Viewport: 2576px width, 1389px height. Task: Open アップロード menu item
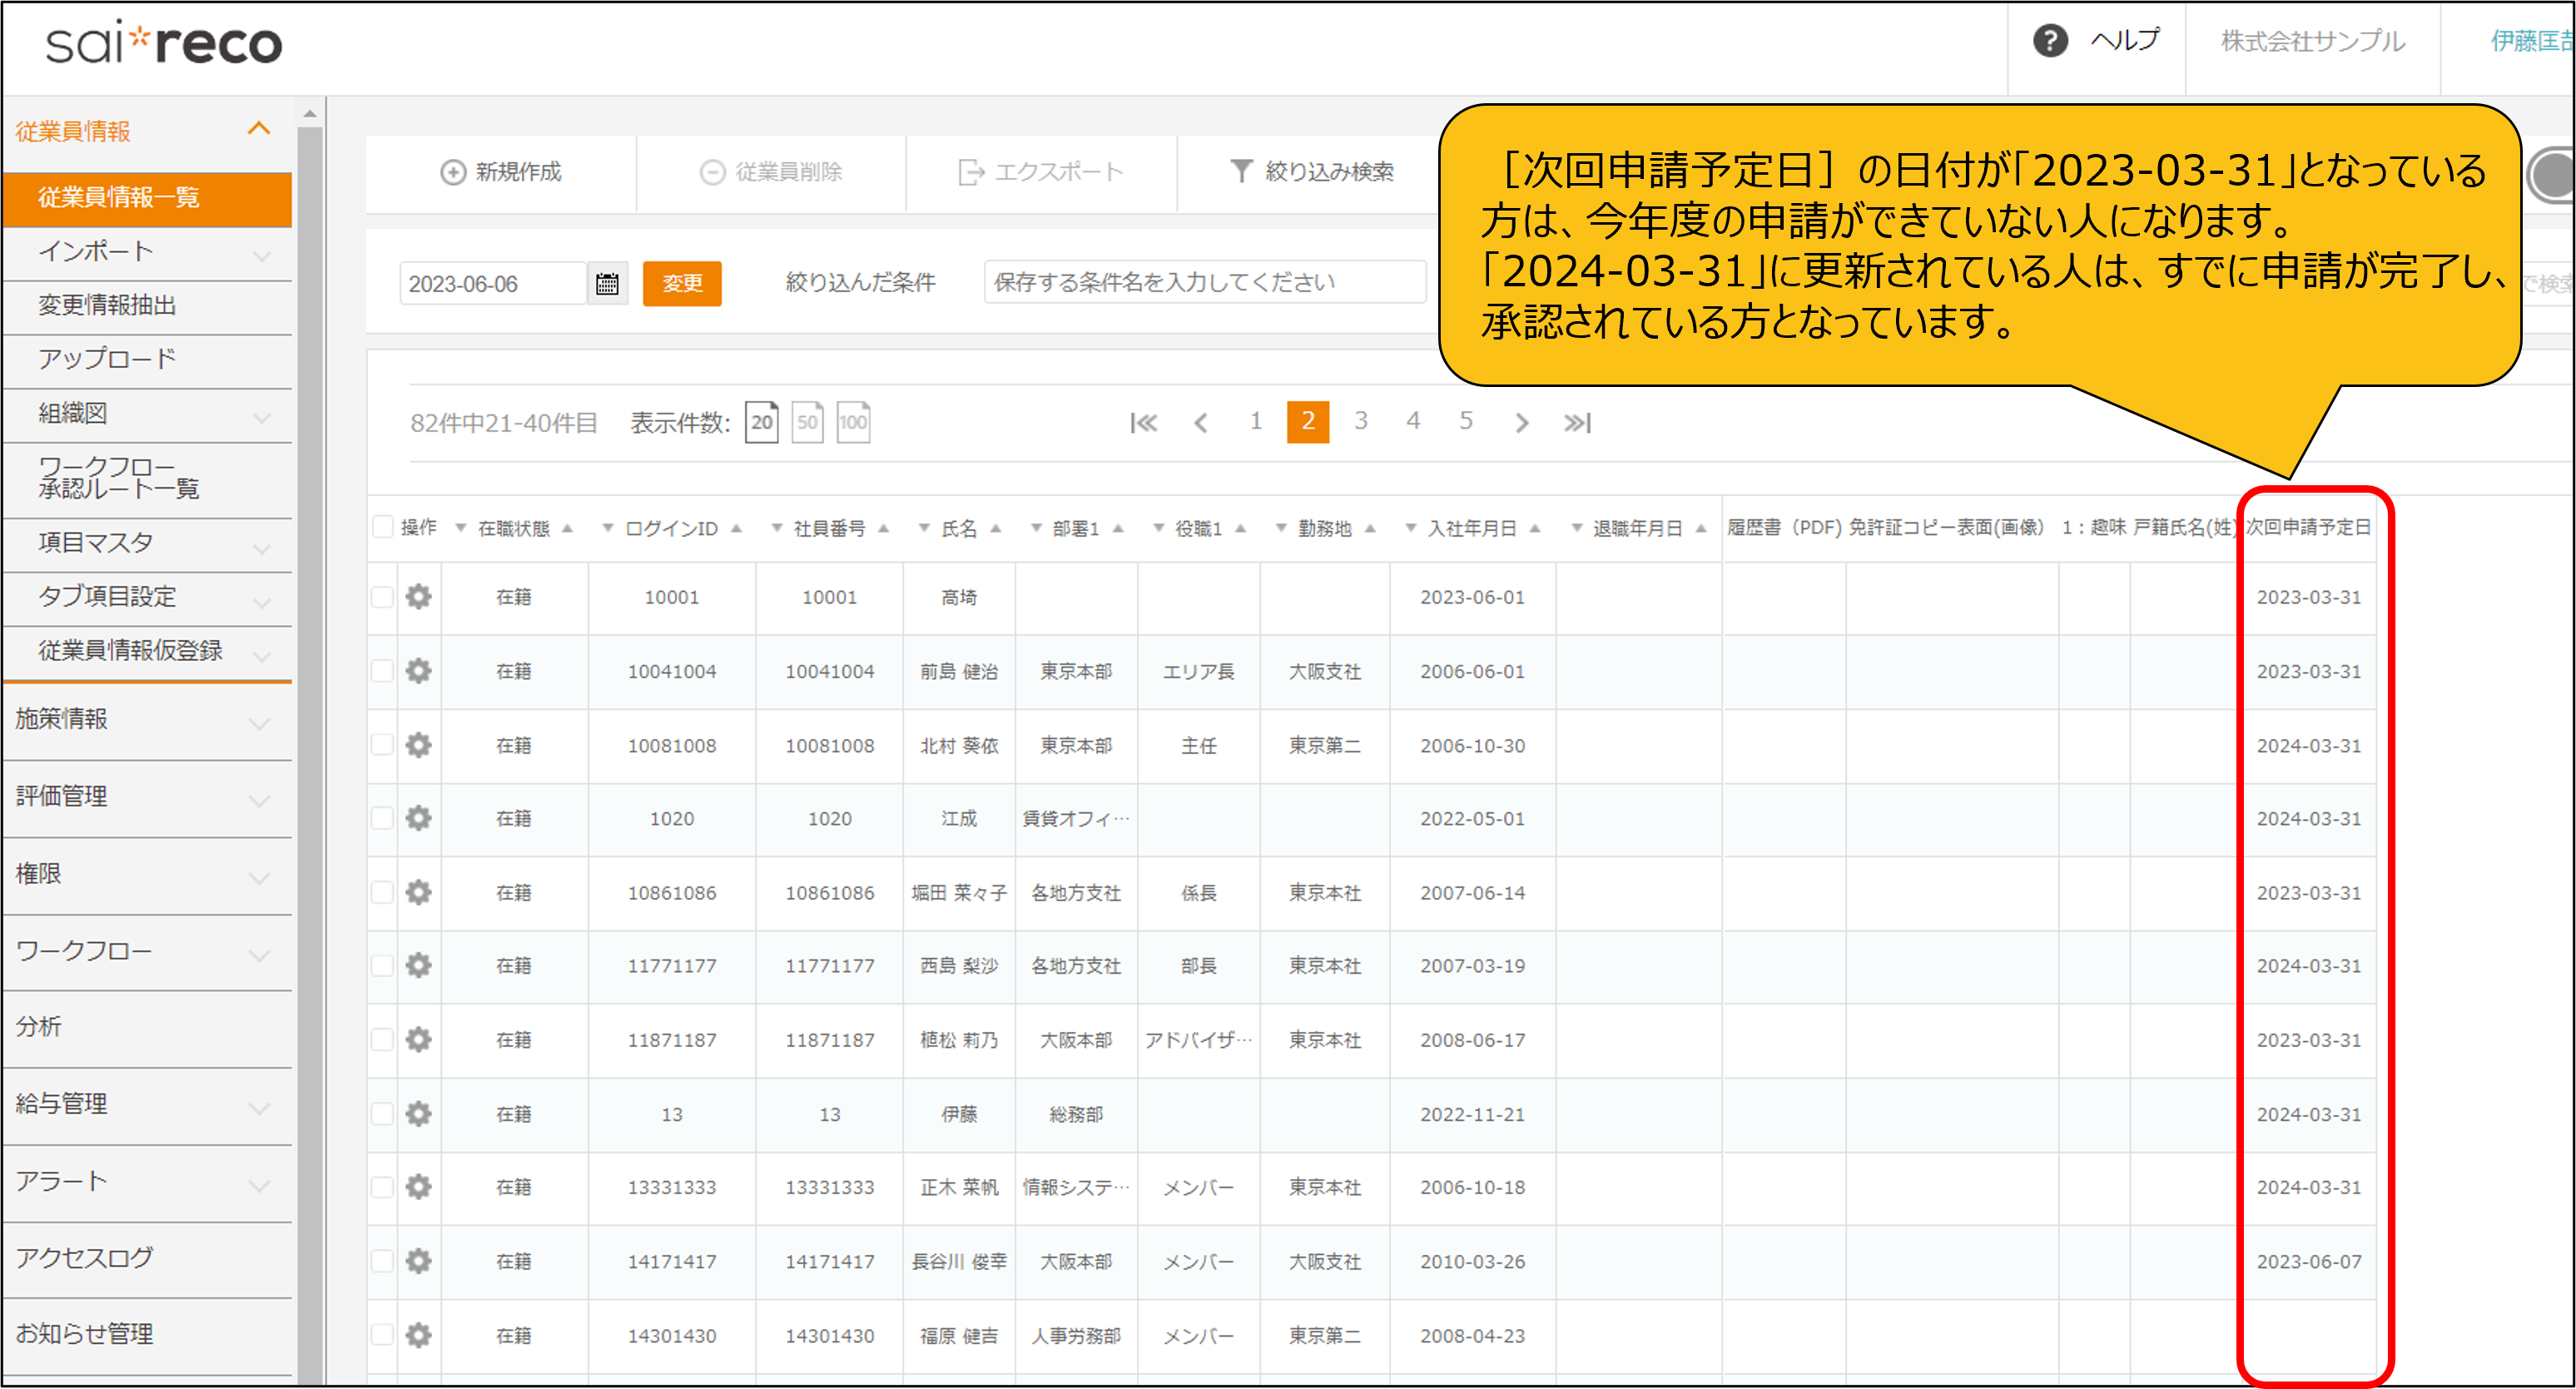(148, 360)
